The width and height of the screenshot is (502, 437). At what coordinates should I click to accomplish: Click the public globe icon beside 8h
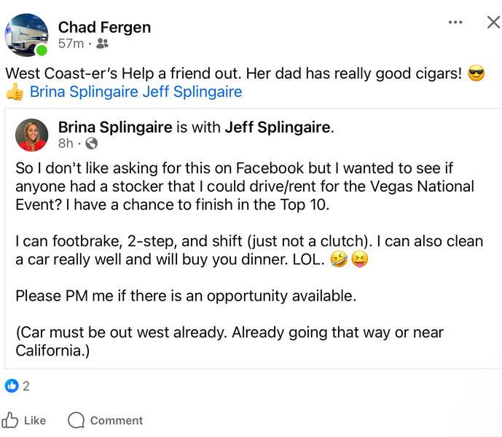click(92, 143)
